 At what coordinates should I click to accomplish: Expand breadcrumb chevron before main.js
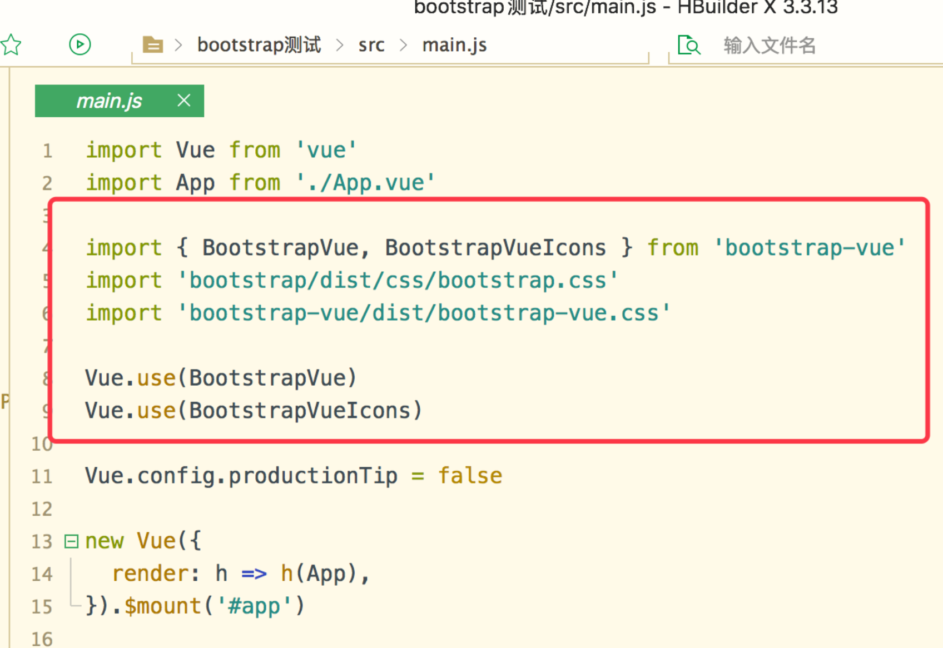[404, 45]
